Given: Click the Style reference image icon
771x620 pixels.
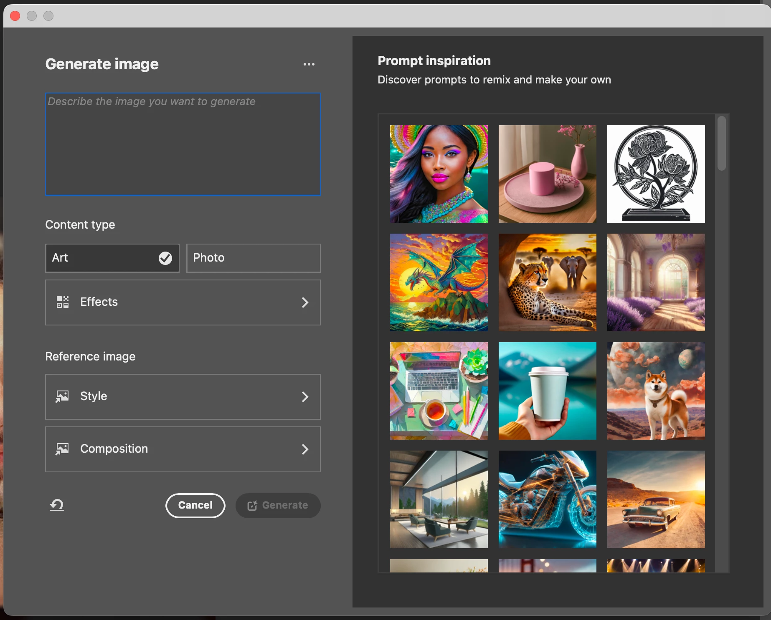Looking at the screenshot, I should click(62, 396).
